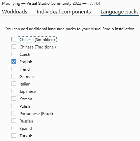Tick the Czech language pack checkbox

click(14, 54)
